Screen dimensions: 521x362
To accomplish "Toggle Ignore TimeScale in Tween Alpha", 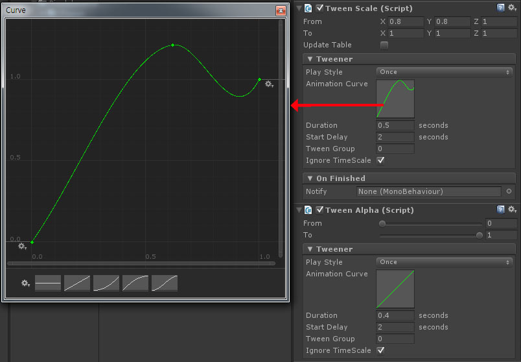I will 381,350.
